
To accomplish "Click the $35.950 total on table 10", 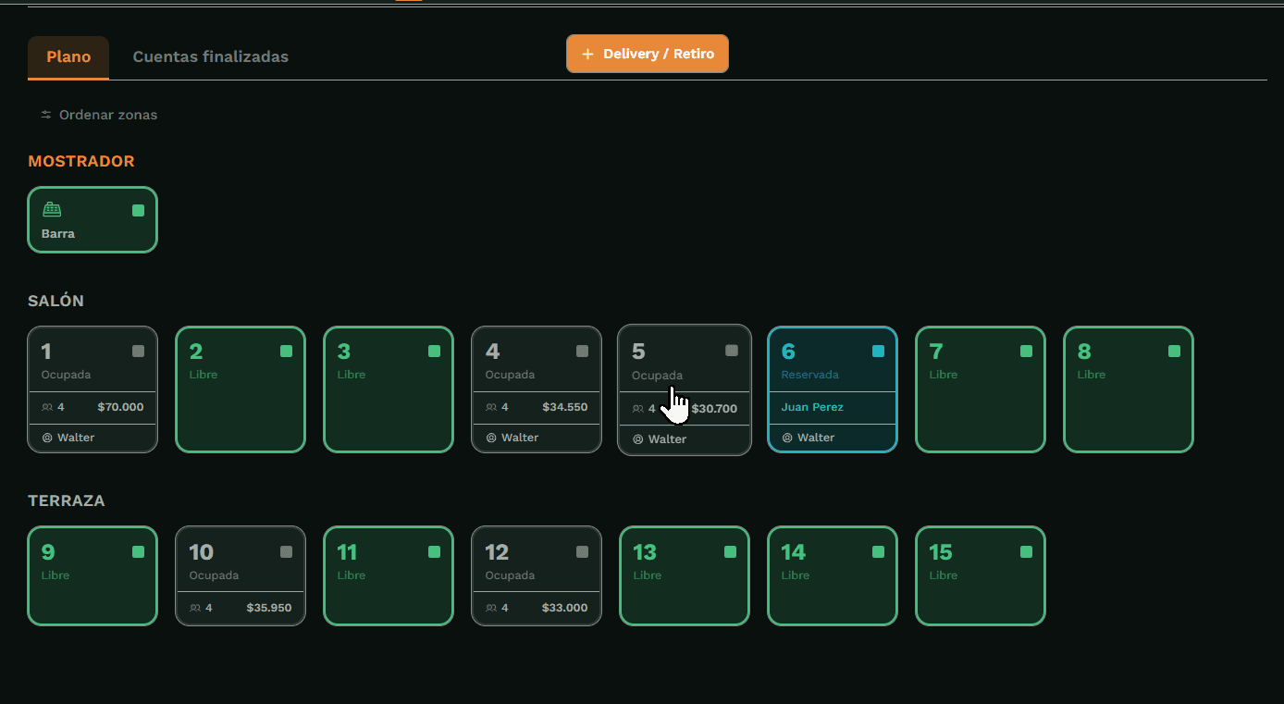I will pyautogui.click(x=269, y=608).
